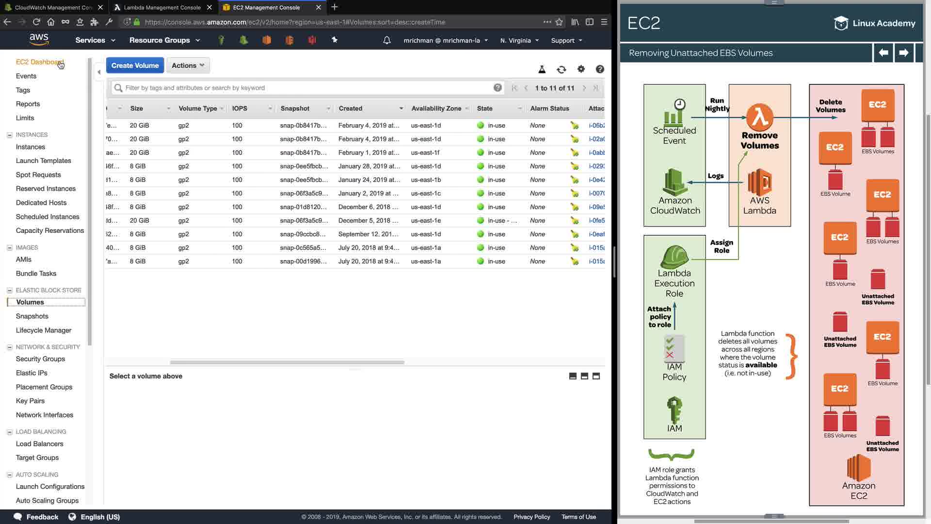Go to previous slide arrow
Image resolution: width=931 pixels, height=524 pixels.
coord(883,52)
